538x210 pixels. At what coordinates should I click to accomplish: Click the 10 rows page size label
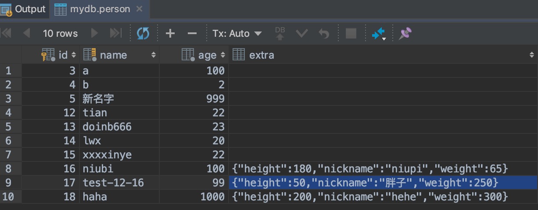click(x=60, y=33)
